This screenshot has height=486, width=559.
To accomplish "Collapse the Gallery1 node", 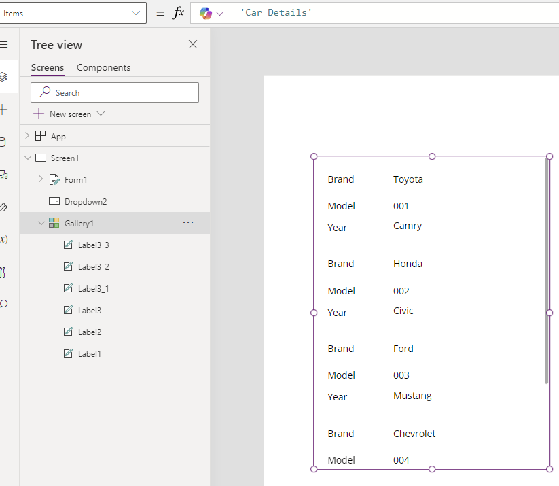I will (41, 223).
